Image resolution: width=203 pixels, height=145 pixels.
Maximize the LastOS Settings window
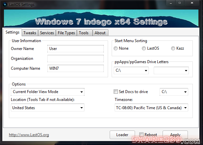180,3
